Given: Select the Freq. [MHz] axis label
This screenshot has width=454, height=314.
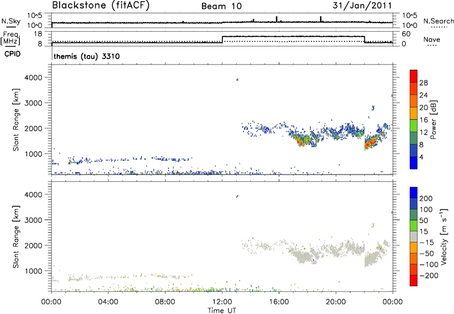Looking at the screenshot, I should click(x=10, y=38).
